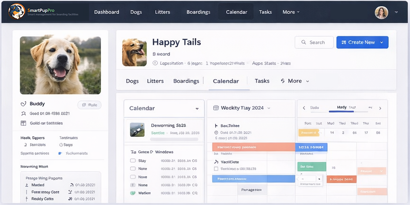410x205 pixels.
Task: Select Calendar tab under Happy Tails
Action: click(x=226, y=81)
